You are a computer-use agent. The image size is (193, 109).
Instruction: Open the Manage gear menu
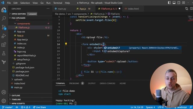(x=4, y=101)
